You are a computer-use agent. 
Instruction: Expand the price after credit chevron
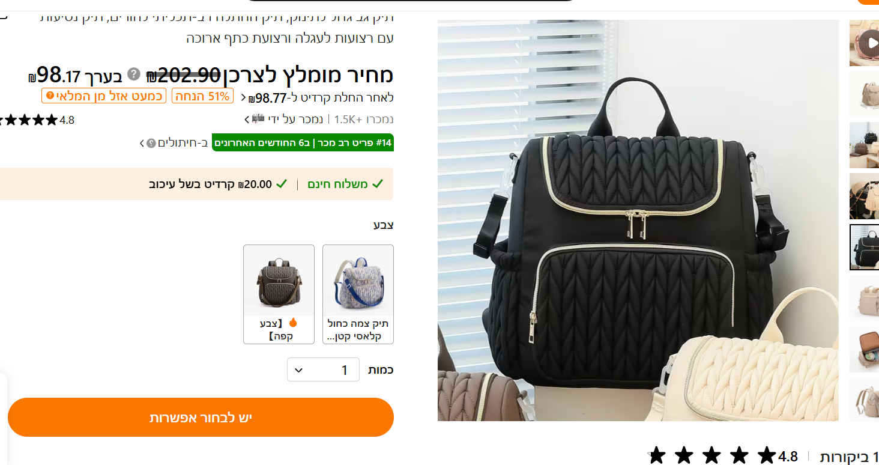(x=243, y=97)
